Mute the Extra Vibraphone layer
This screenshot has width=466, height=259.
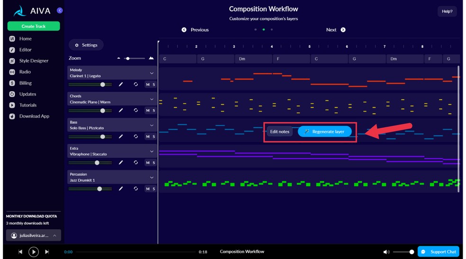coord(148,162)
